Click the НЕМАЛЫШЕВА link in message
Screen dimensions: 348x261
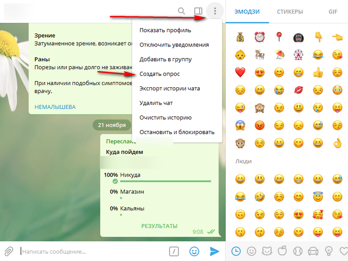(x=55, y=107)
